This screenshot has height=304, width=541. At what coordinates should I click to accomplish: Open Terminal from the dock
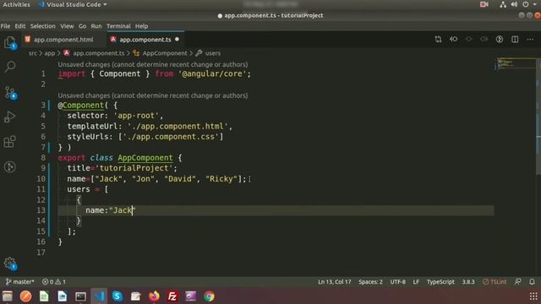(80, 296)
